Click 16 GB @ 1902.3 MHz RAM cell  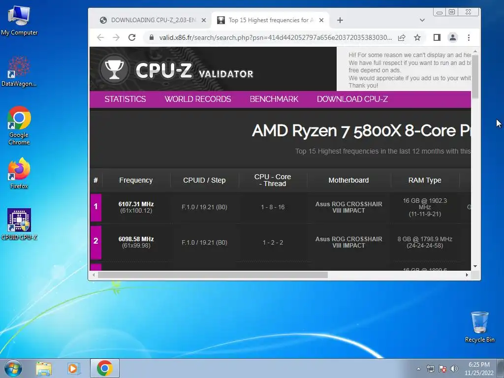point(425,207)
